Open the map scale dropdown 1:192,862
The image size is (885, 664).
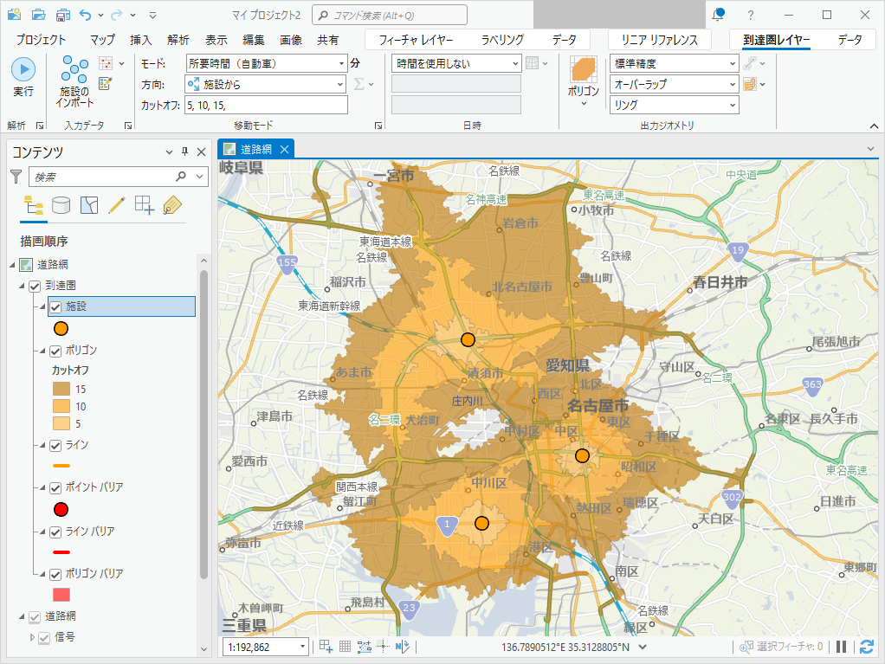click(x=302, y=647)
